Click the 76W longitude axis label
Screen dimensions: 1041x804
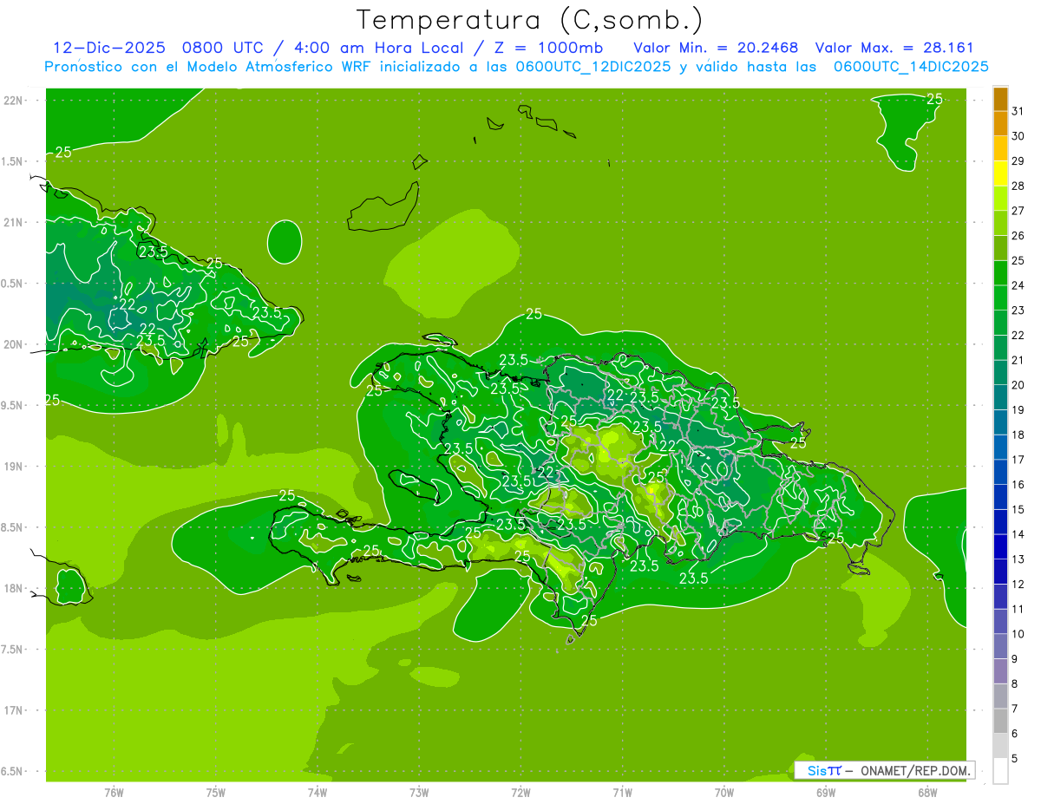click(114, 792)
